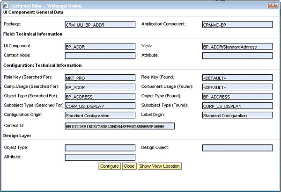Viewport: 281px width, 193px height.
Task: Click the 'Package:' label
Action: point(12,24)
